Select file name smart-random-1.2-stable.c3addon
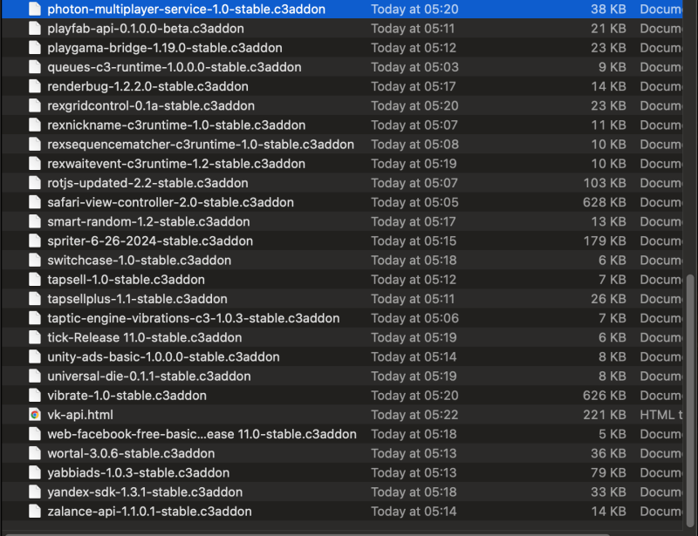 [148, 221]
